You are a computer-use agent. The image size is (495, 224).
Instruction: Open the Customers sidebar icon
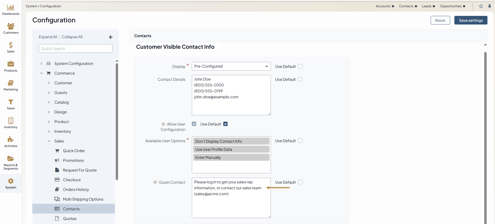click(x=11, y=26)
